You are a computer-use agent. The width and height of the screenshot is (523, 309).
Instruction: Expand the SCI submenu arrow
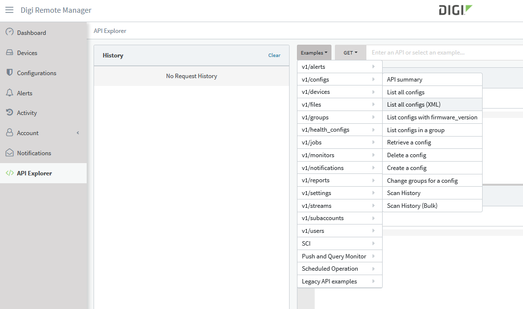click(x=373, y=244)
